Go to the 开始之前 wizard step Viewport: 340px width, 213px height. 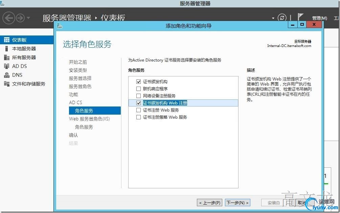coord(78,62)
